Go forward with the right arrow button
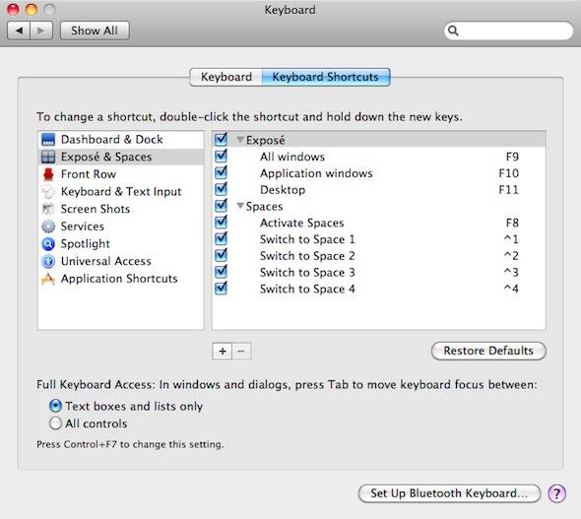Screen dimensions: 581x519 tap(41, 31)
